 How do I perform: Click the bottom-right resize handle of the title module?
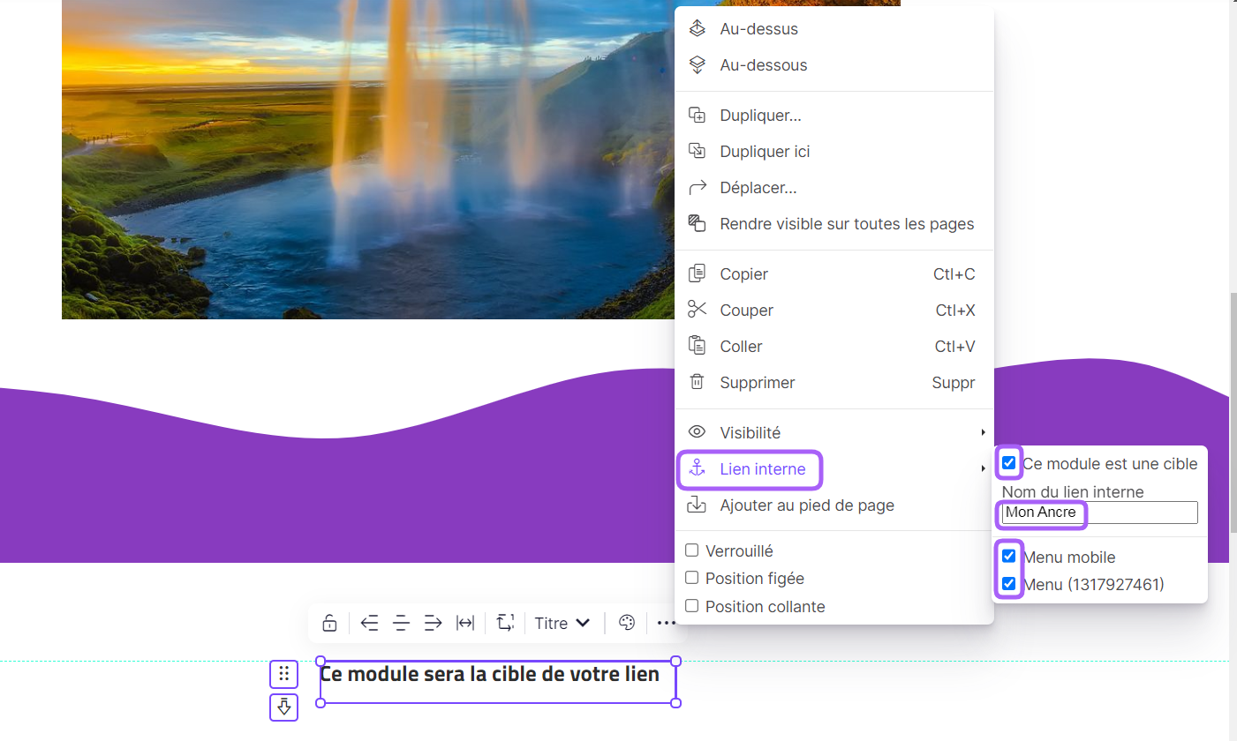point(676,703)
